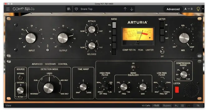
Task: Open the undo history list
Action: tap(182, 106)
